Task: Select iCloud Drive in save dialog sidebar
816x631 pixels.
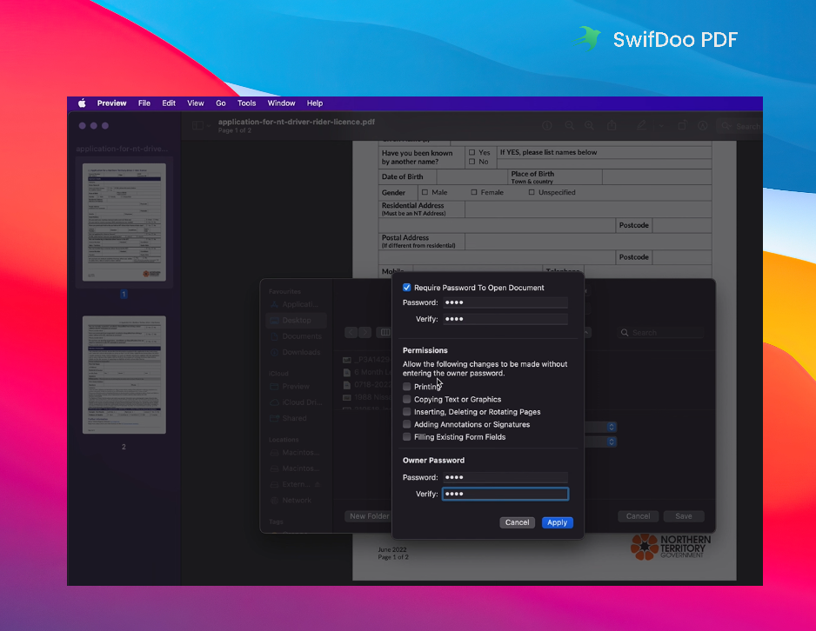Action: tap(296, 402)
